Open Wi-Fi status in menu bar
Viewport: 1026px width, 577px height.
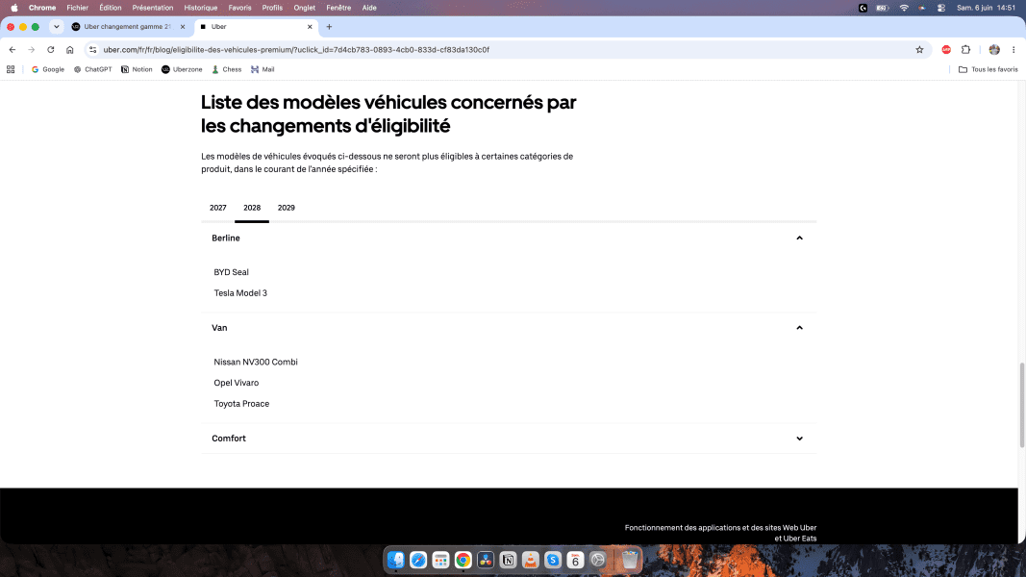pyautogui.click(x=904, y=8)
